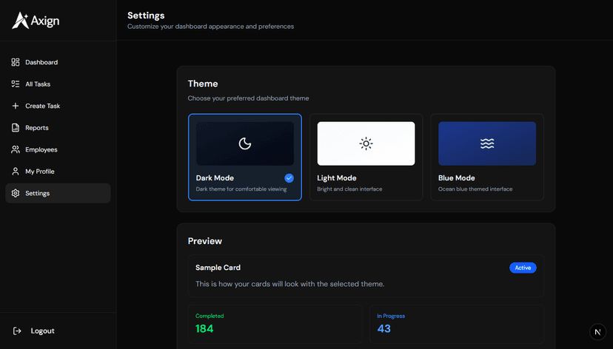Click the Active badge on Sample Card
The height and width of the screenshot is (349, 613).
coord(523,268)
